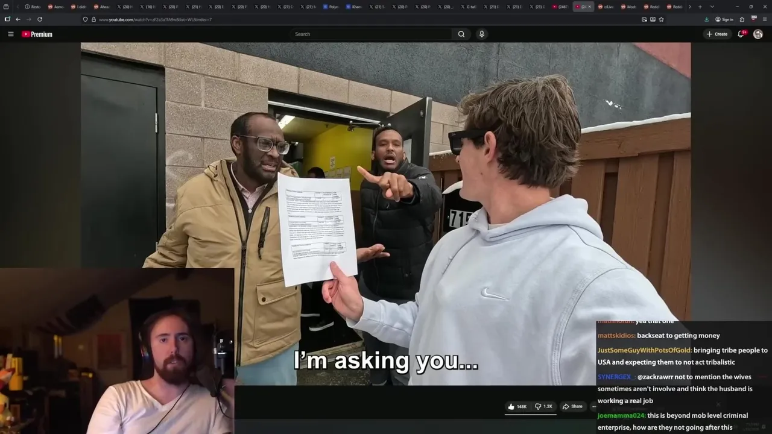Viewport: 772px width, 434px height.
Task: Focus the YouTube search field
Action: (371, 34)
